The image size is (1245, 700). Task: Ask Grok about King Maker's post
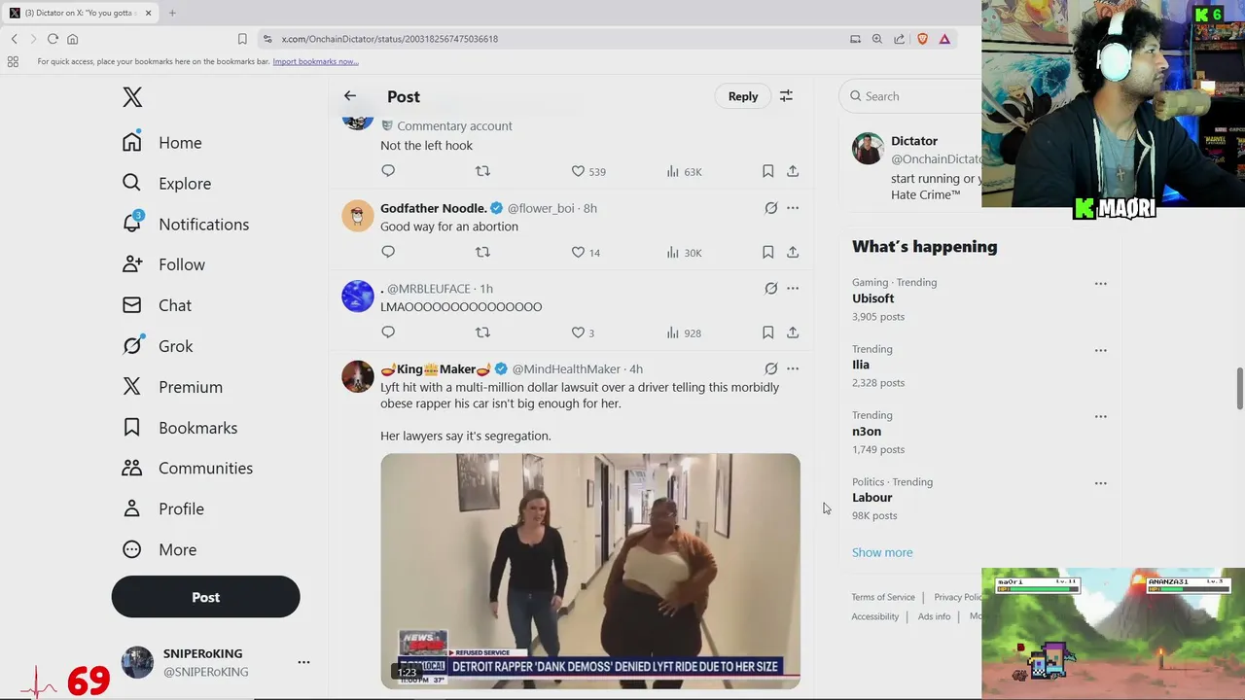point(770,369)
